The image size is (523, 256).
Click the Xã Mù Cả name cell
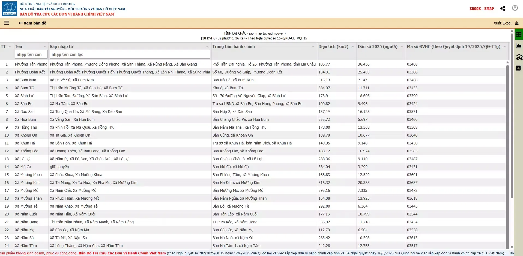[23, 167]
